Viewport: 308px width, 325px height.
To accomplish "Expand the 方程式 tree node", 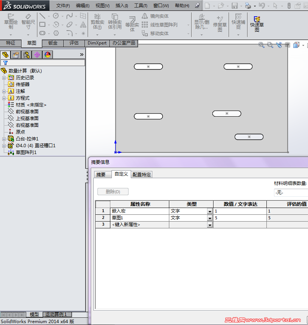I will coord(4,98).
